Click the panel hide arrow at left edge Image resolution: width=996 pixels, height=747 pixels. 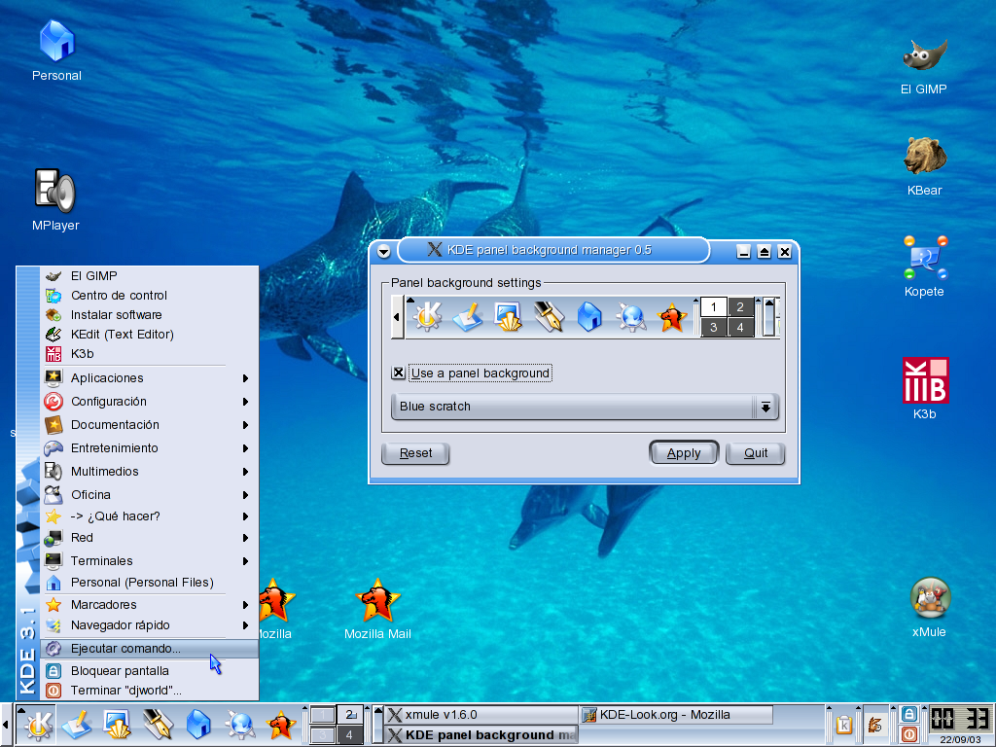[5, 725]
